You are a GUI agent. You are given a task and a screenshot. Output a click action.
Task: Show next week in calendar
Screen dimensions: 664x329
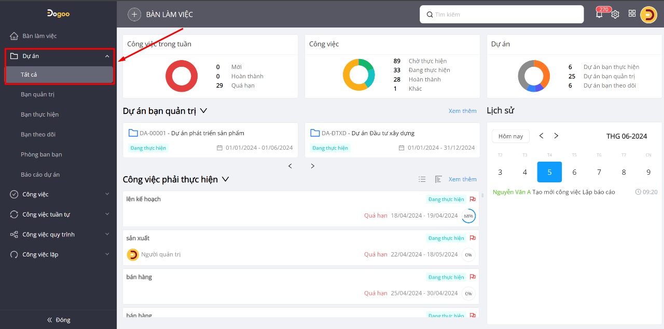[556, 136]
